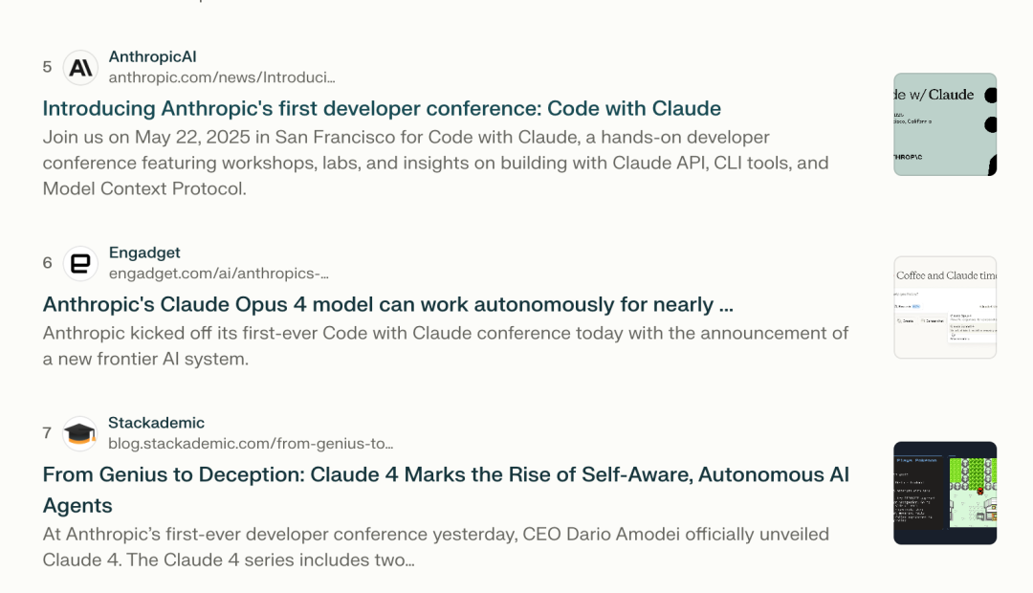Open the Code with Claude thumbnail image
Image resolution: width=1033 pixels, height=593 pixels.
[x=945, y=124]
